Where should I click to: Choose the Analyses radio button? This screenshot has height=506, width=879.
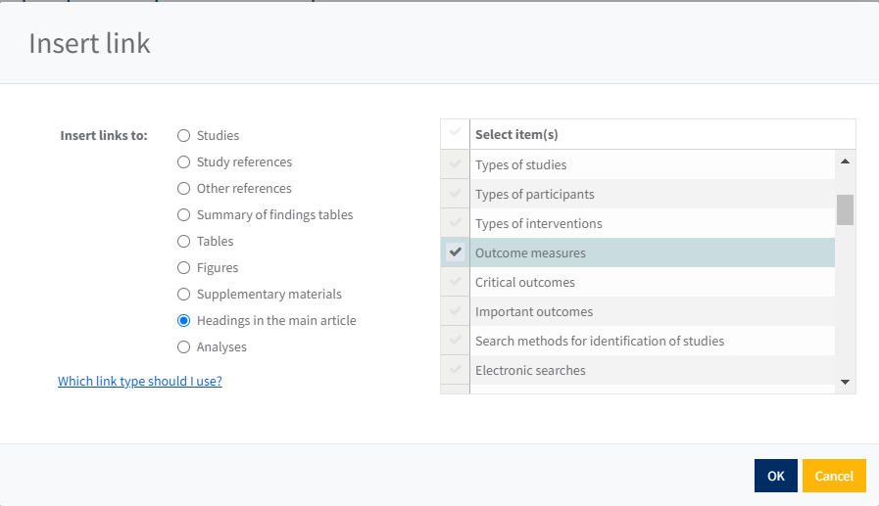(x=183, y=347)
